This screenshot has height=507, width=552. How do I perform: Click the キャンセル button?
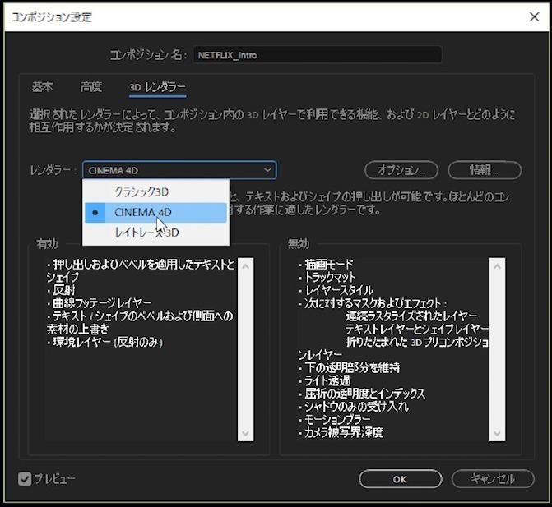pyautogui.click(x=494, y=478)
